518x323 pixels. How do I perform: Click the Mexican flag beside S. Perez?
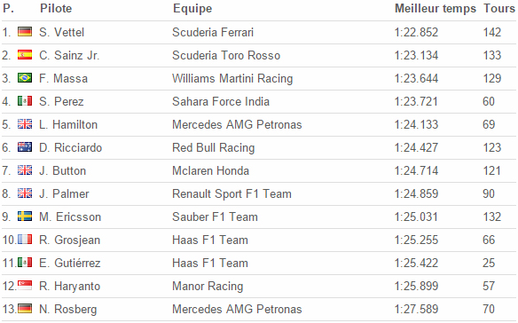[x=25, y=101]
